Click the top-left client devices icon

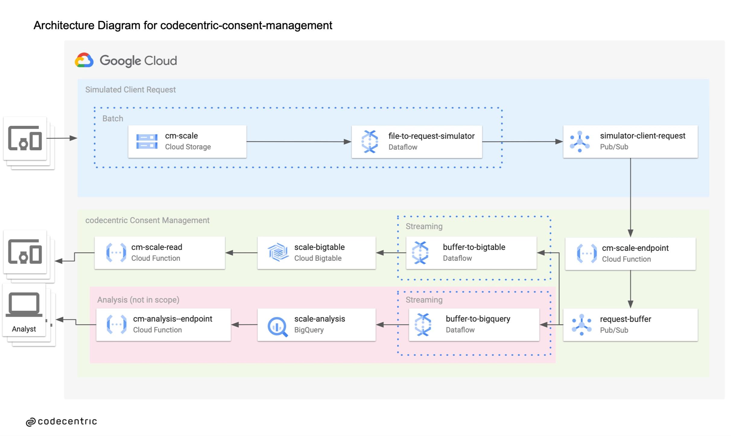click(25, 138)
